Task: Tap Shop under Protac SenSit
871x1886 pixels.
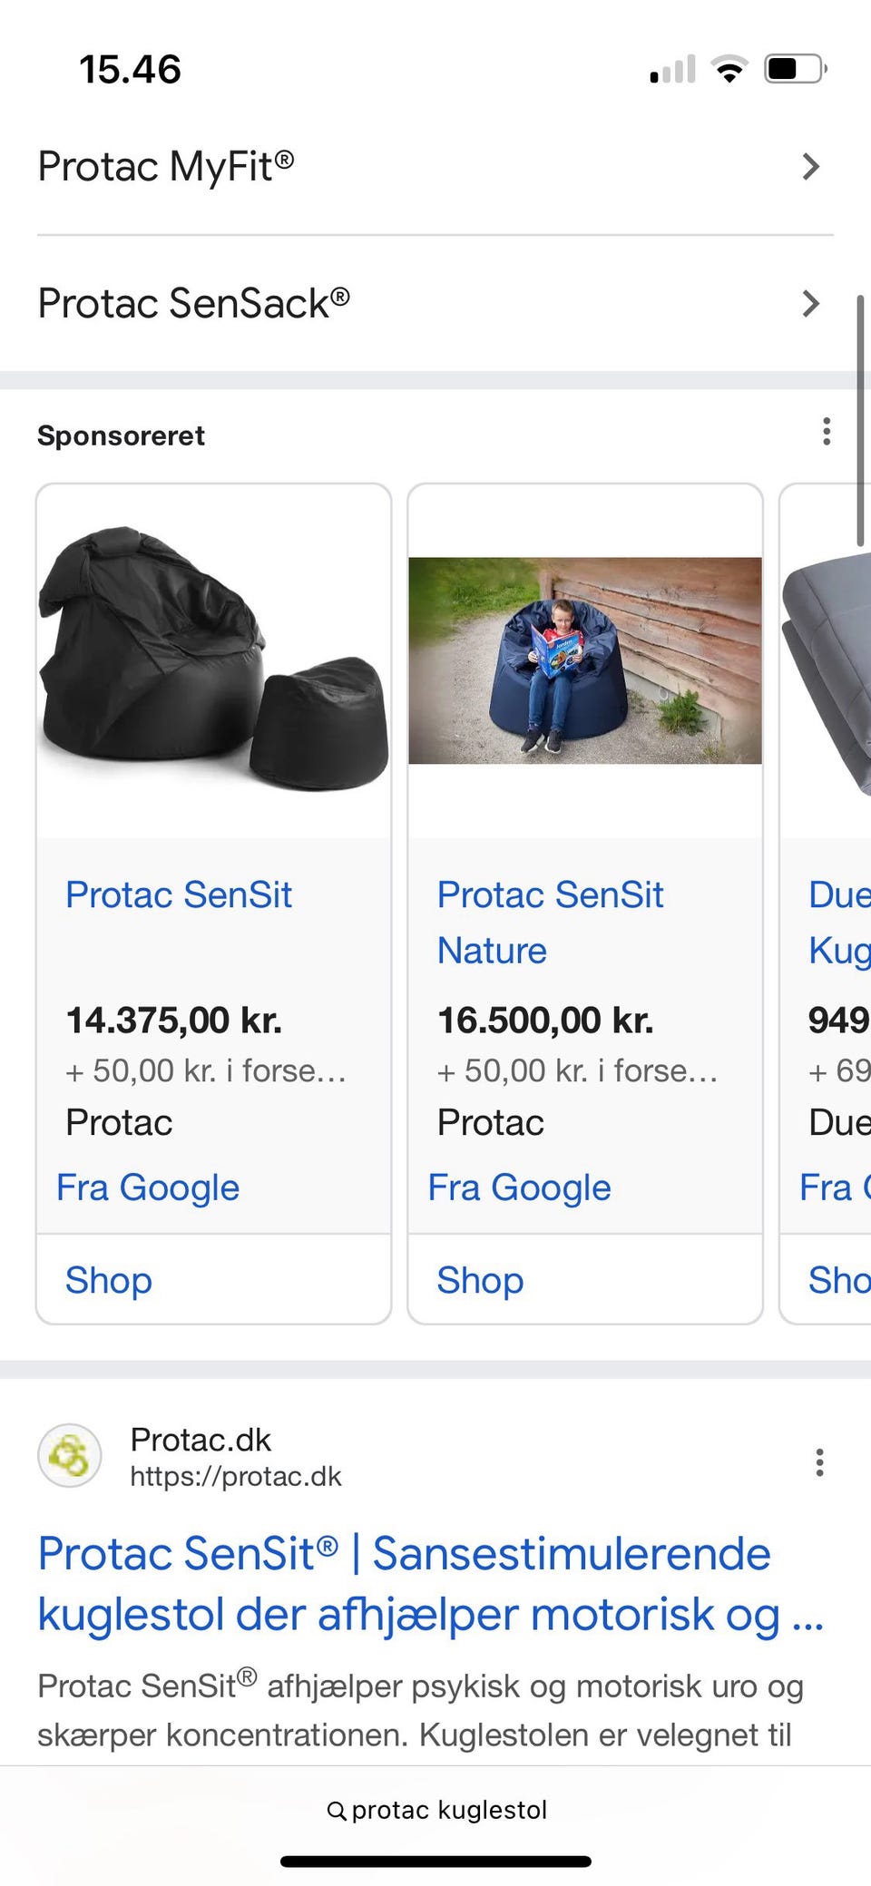Action: [109, 1280]
